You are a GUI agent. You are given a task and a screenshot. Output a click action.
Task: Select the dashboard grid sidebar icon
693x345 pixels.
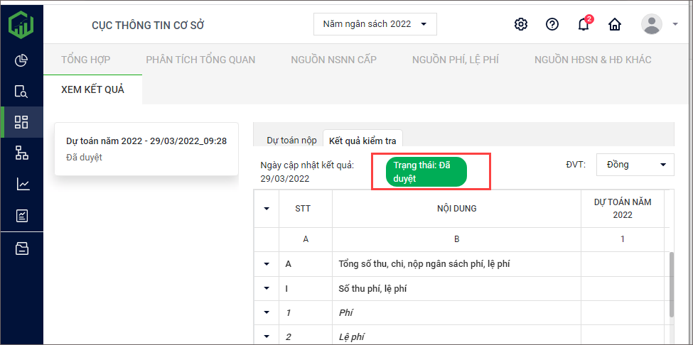tap(21, 122)
